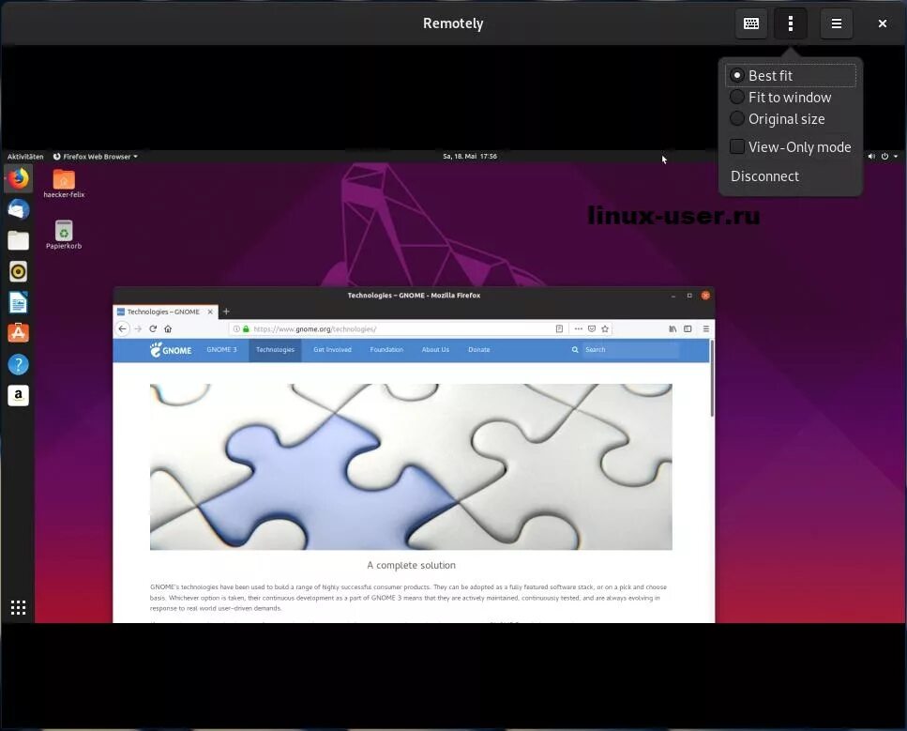
Task: Open the About Us nav link
Action: pos(435,350)
